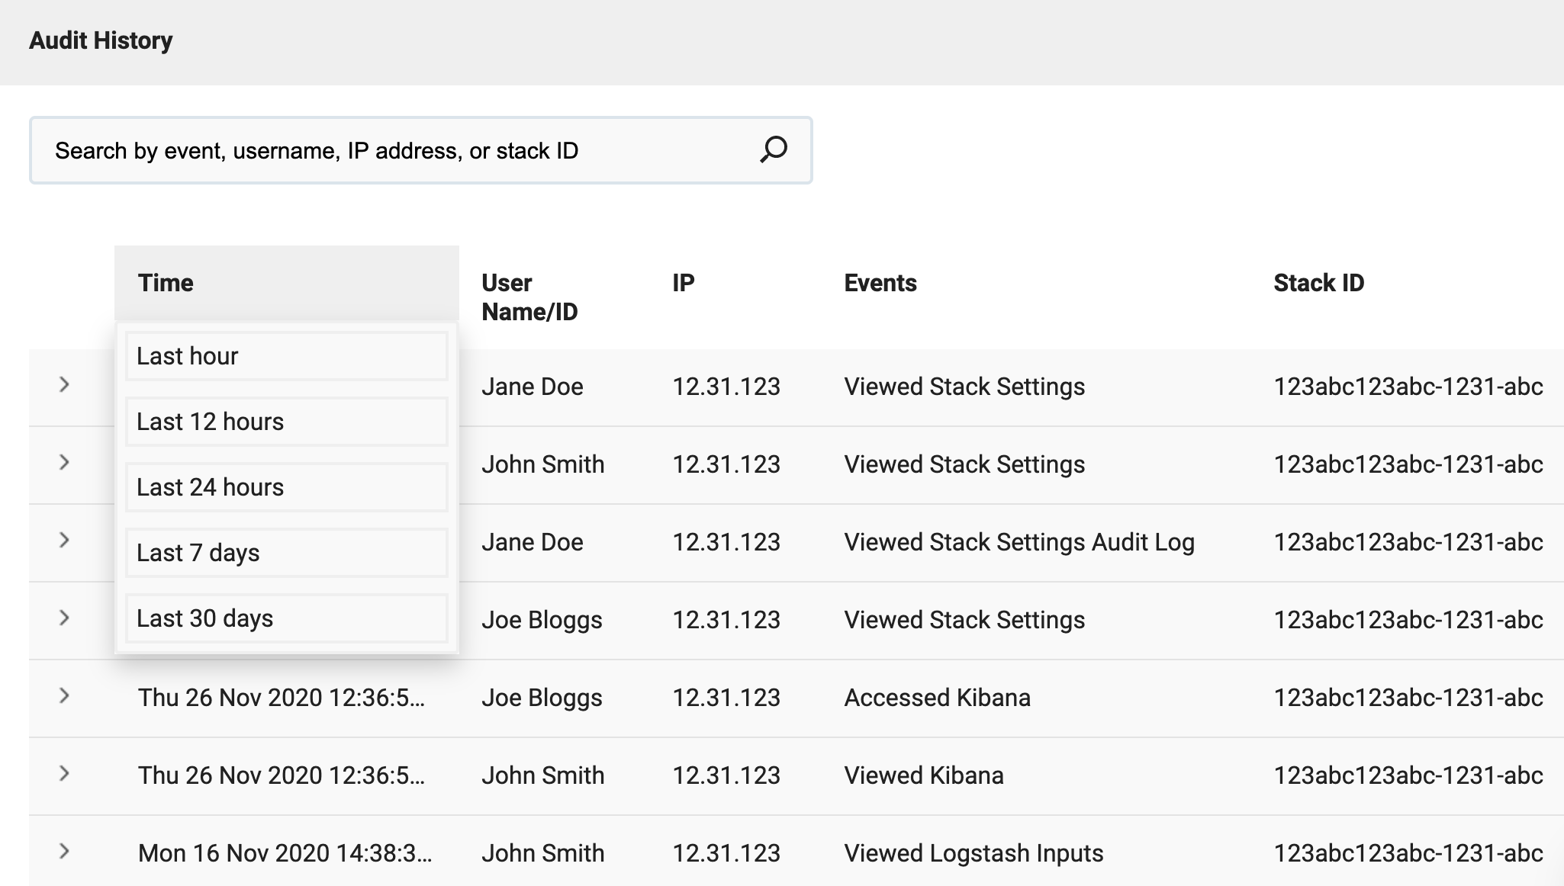This screenshot has width=1564, height=886.
Task: Select Last 7 days option
Action: (x=286, y=553)
